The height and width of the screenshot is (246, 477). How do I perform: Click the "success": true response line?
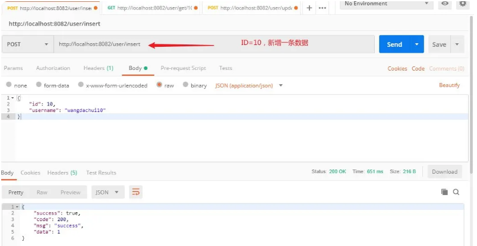tap(57, 213)
